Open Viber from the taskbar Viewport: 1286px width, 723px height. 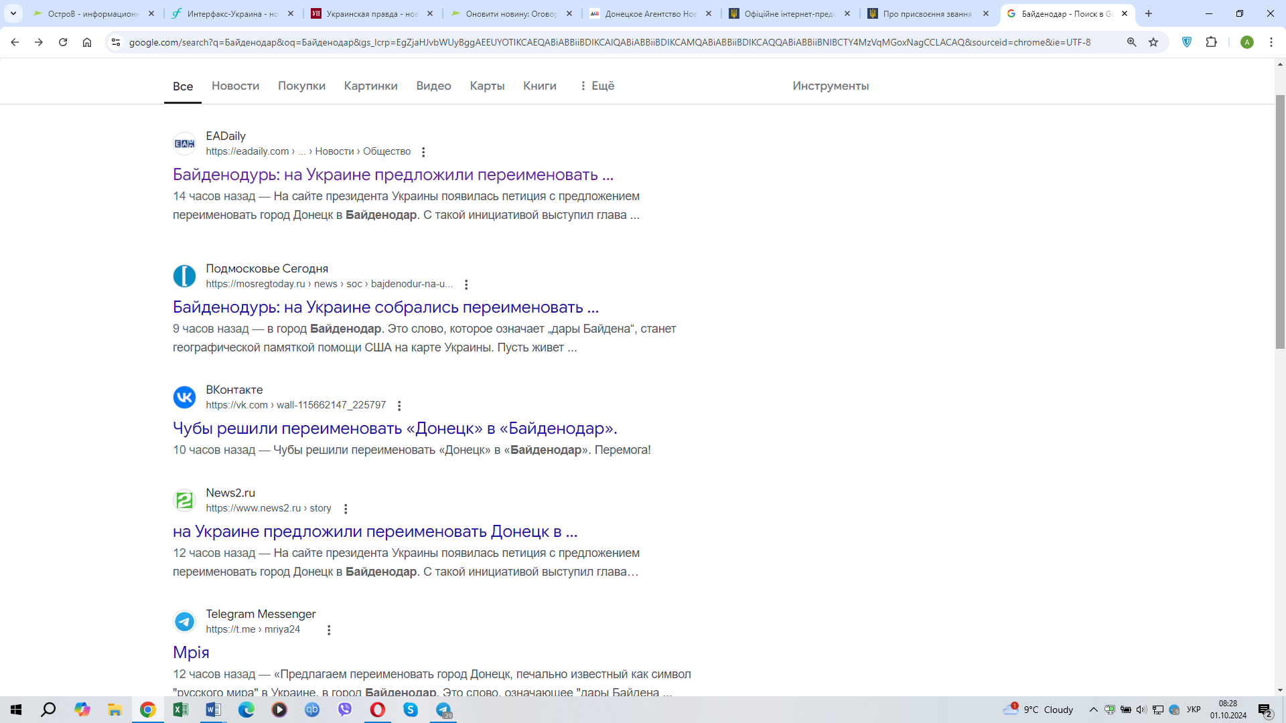click(x=345, y=710)
